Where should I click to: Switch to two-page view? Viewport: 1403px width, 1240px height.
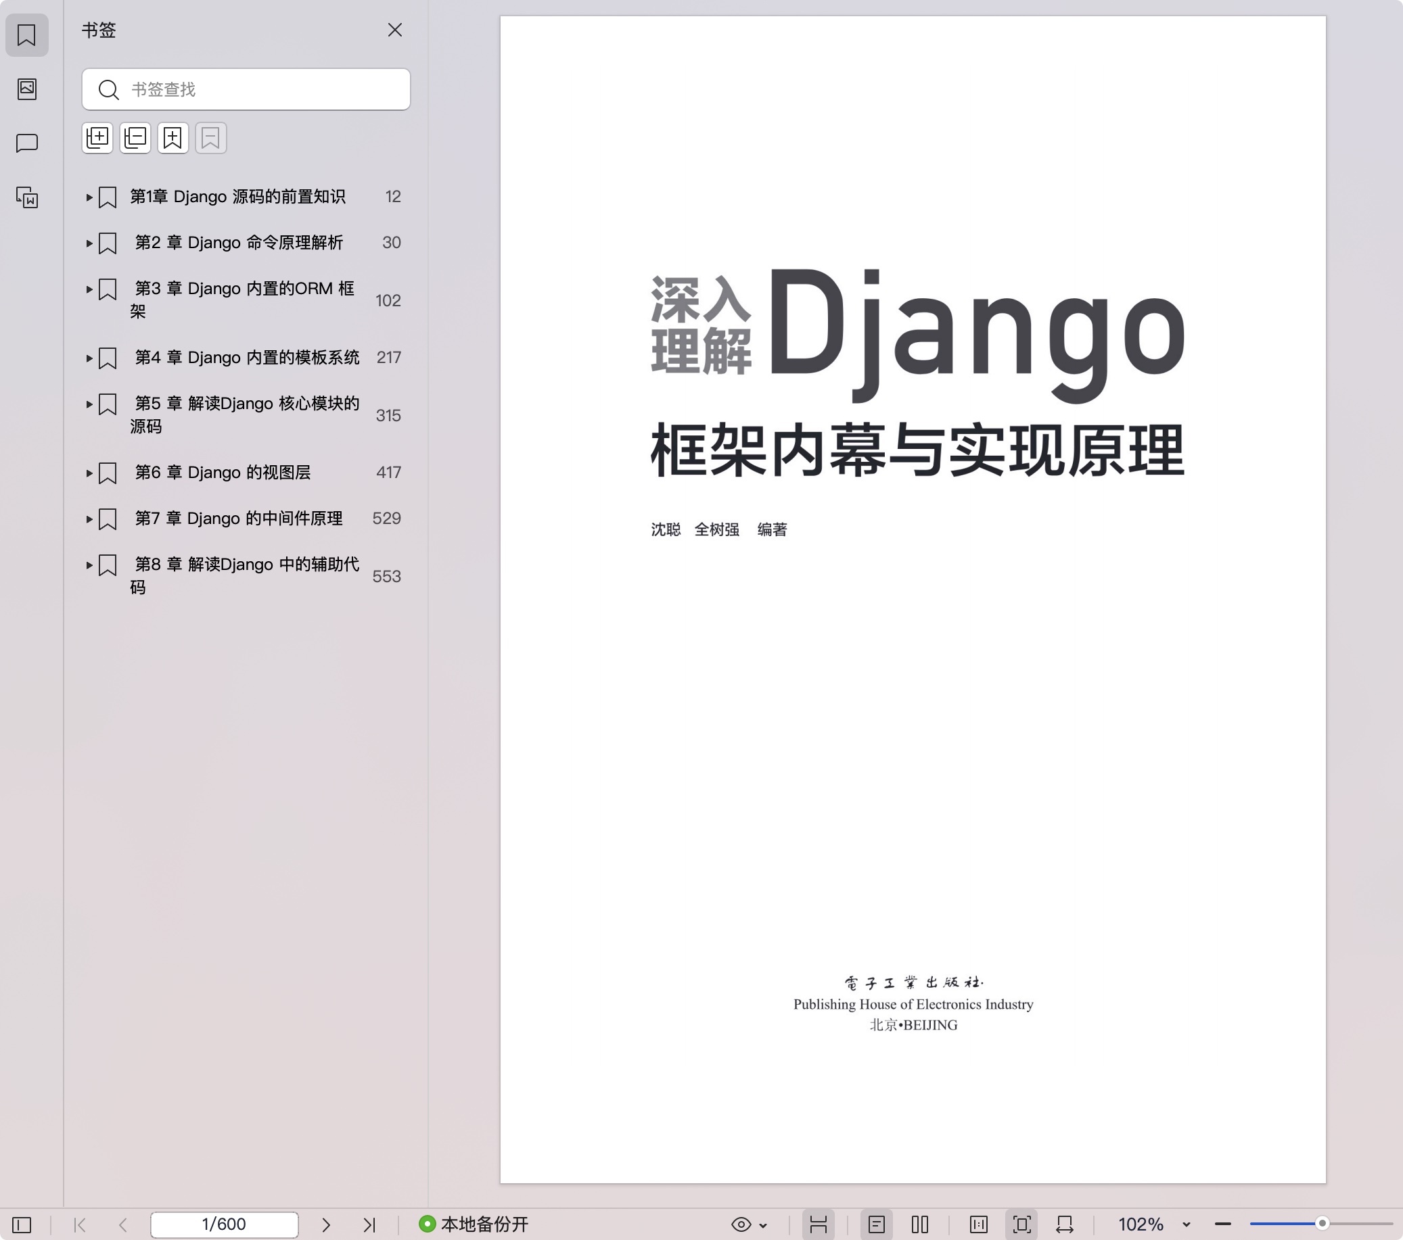[x=920, y=1224]
